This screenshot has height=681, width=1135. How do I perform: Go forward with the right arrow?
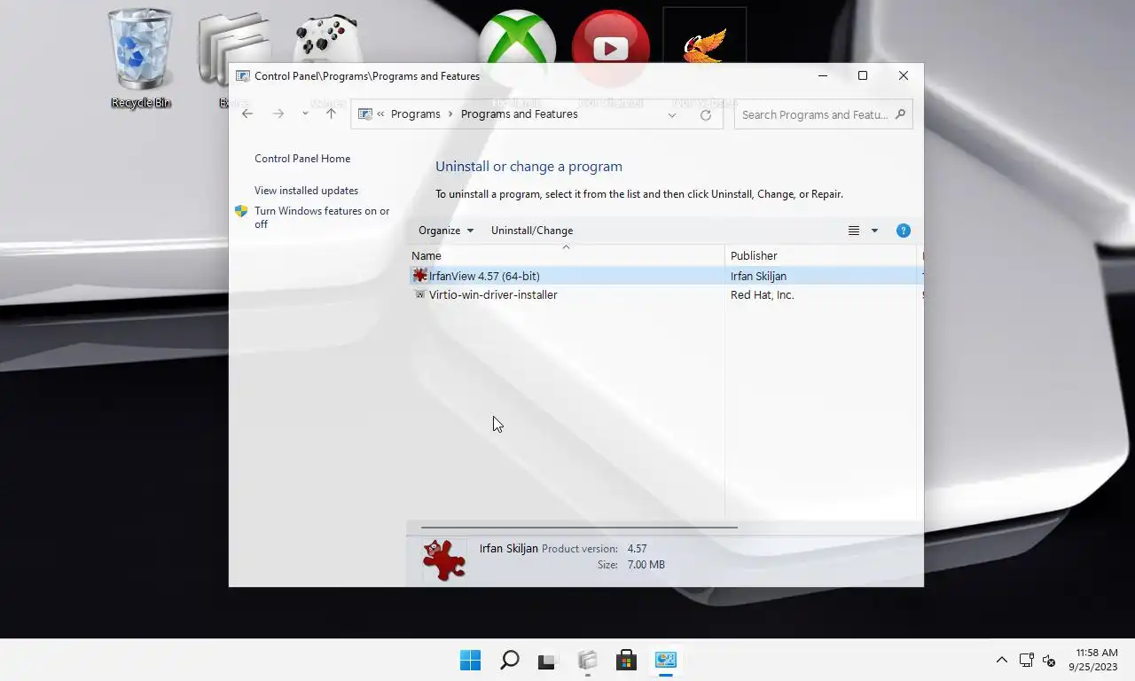(x=278, y=113)
